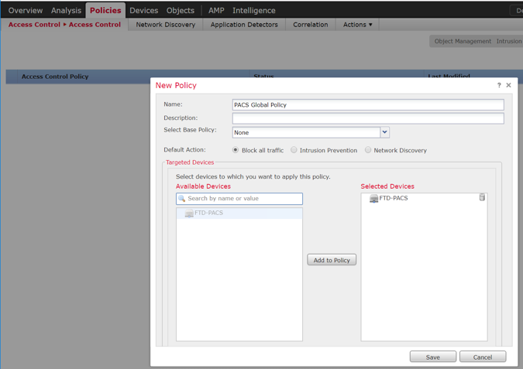Open the Devices menu tab

tap(144, 10)
